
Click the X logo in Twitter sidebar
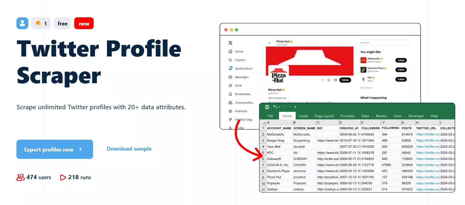pos(230,43)
